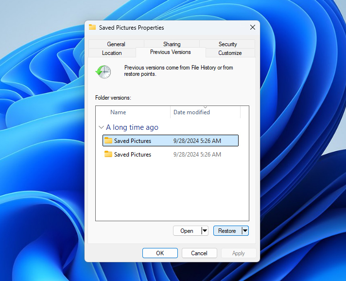This screenshot has height=281, width=346.
Task: Open the General tab
Action: 116,44
